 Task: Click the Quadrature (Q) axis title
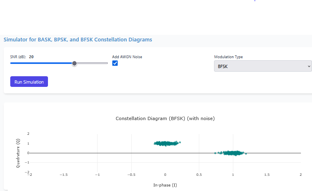click(x=18, y=153)
